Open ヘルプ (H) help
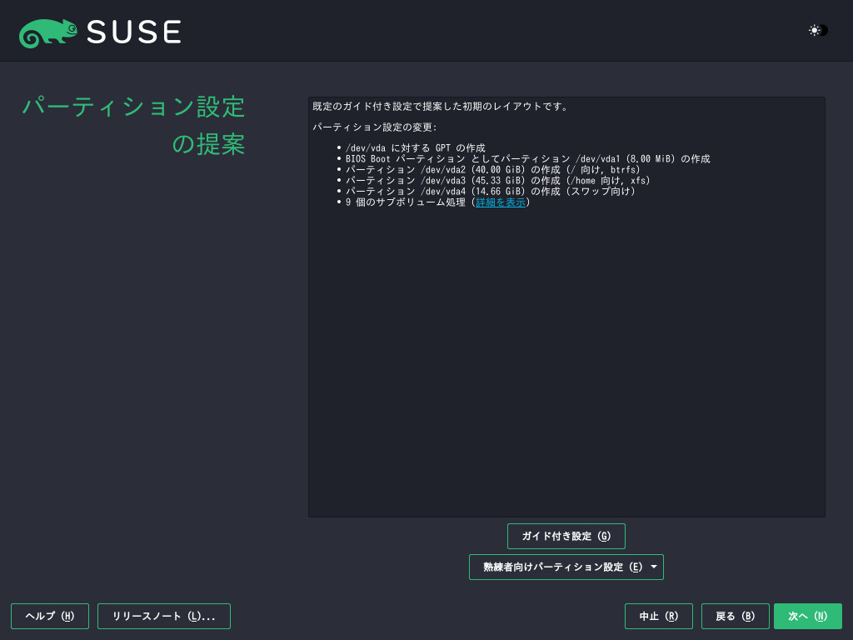Viewport: 853px width, 640px height. pos(50,617)
